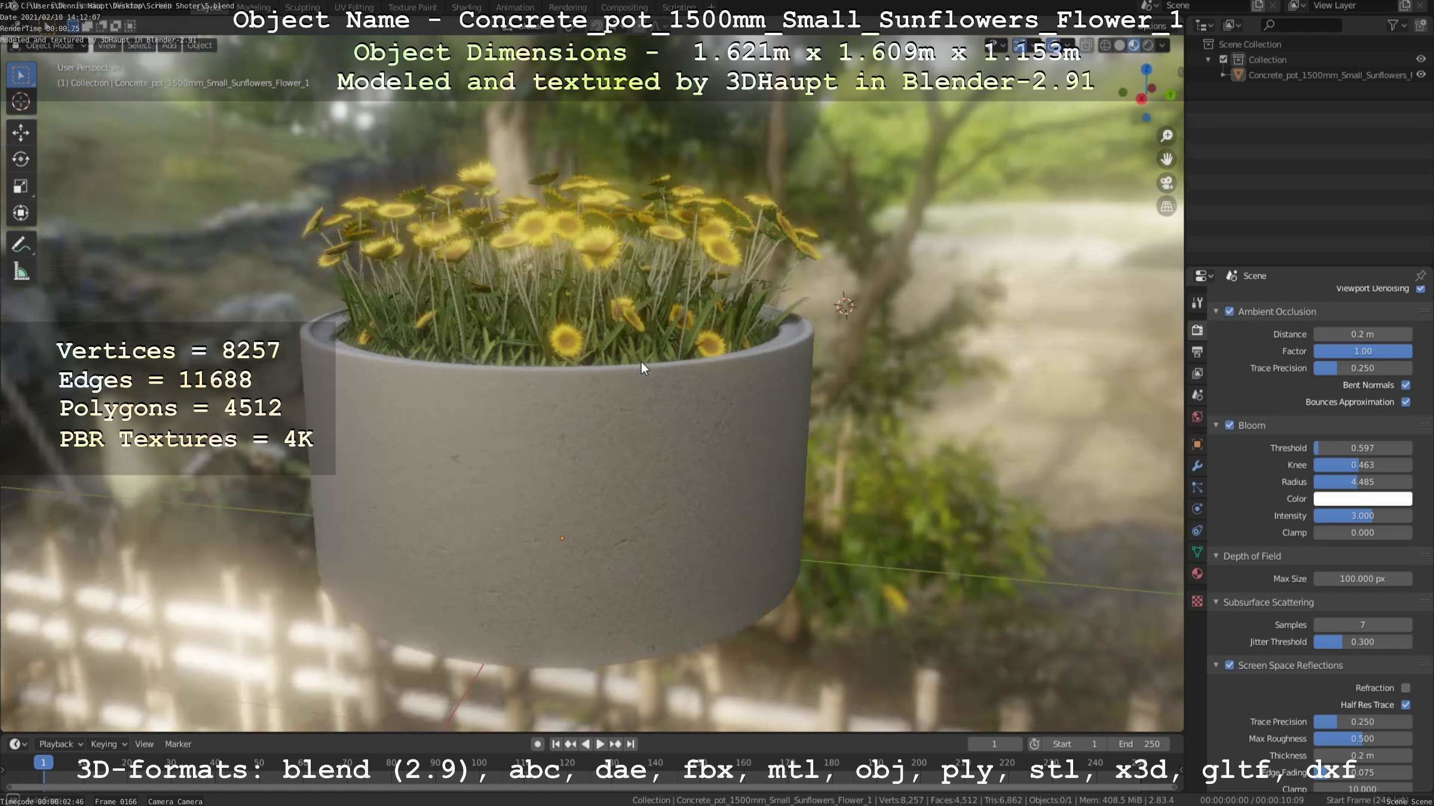Pin the properties editor context

[1420, 275]
